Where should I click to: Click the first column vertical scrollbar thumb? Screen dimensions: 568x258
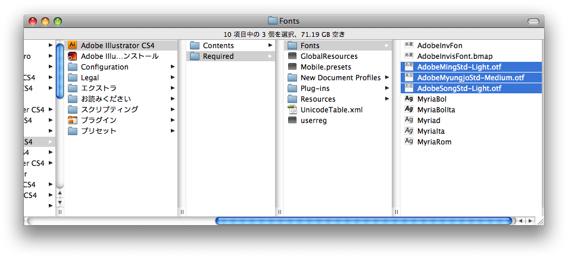[60, 71]
